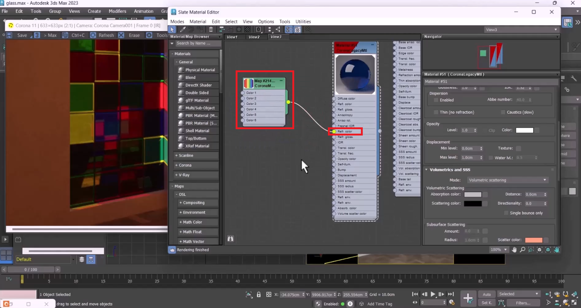
Task: Click the selection lock padlock icon
Action: [259, 295]
